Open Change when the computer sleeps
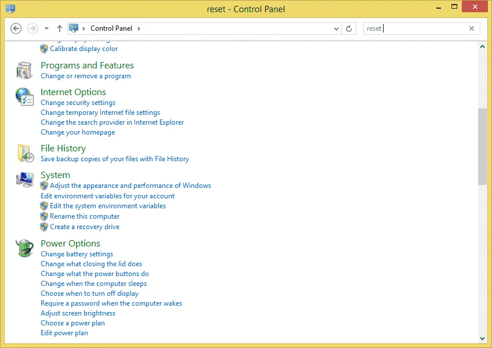Image resolution: width=492 pixels, height=348 pixels. (x=94, y=284)
